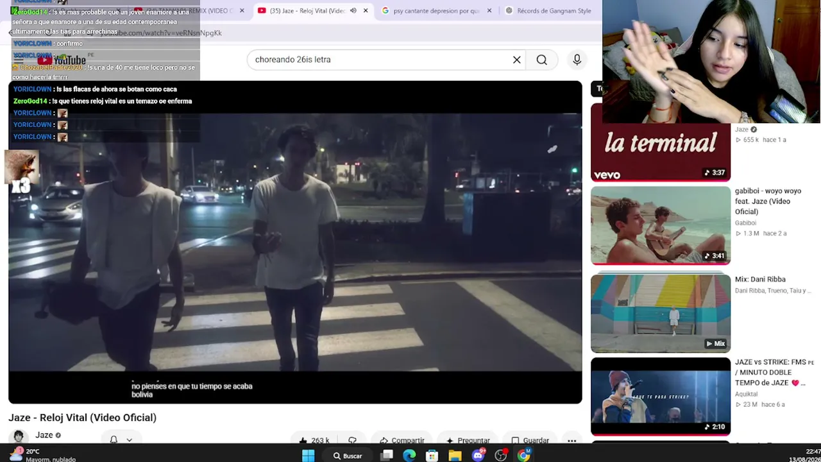Click the magnifier search button

pyautogui.click(x=542, y=60)
